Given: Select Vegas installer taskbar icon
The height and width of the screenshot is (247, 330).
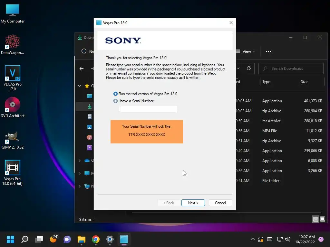Looking at the screenshot, I should click(124, 239).
